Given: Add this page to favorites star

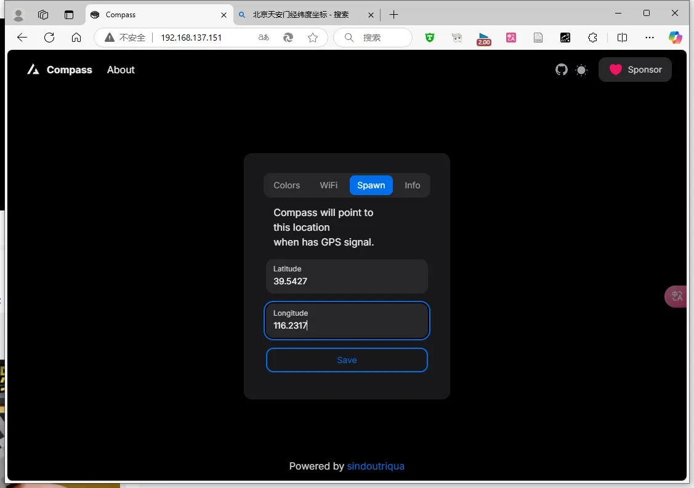Looking at the screenshot, I should (x=313, y=38).
